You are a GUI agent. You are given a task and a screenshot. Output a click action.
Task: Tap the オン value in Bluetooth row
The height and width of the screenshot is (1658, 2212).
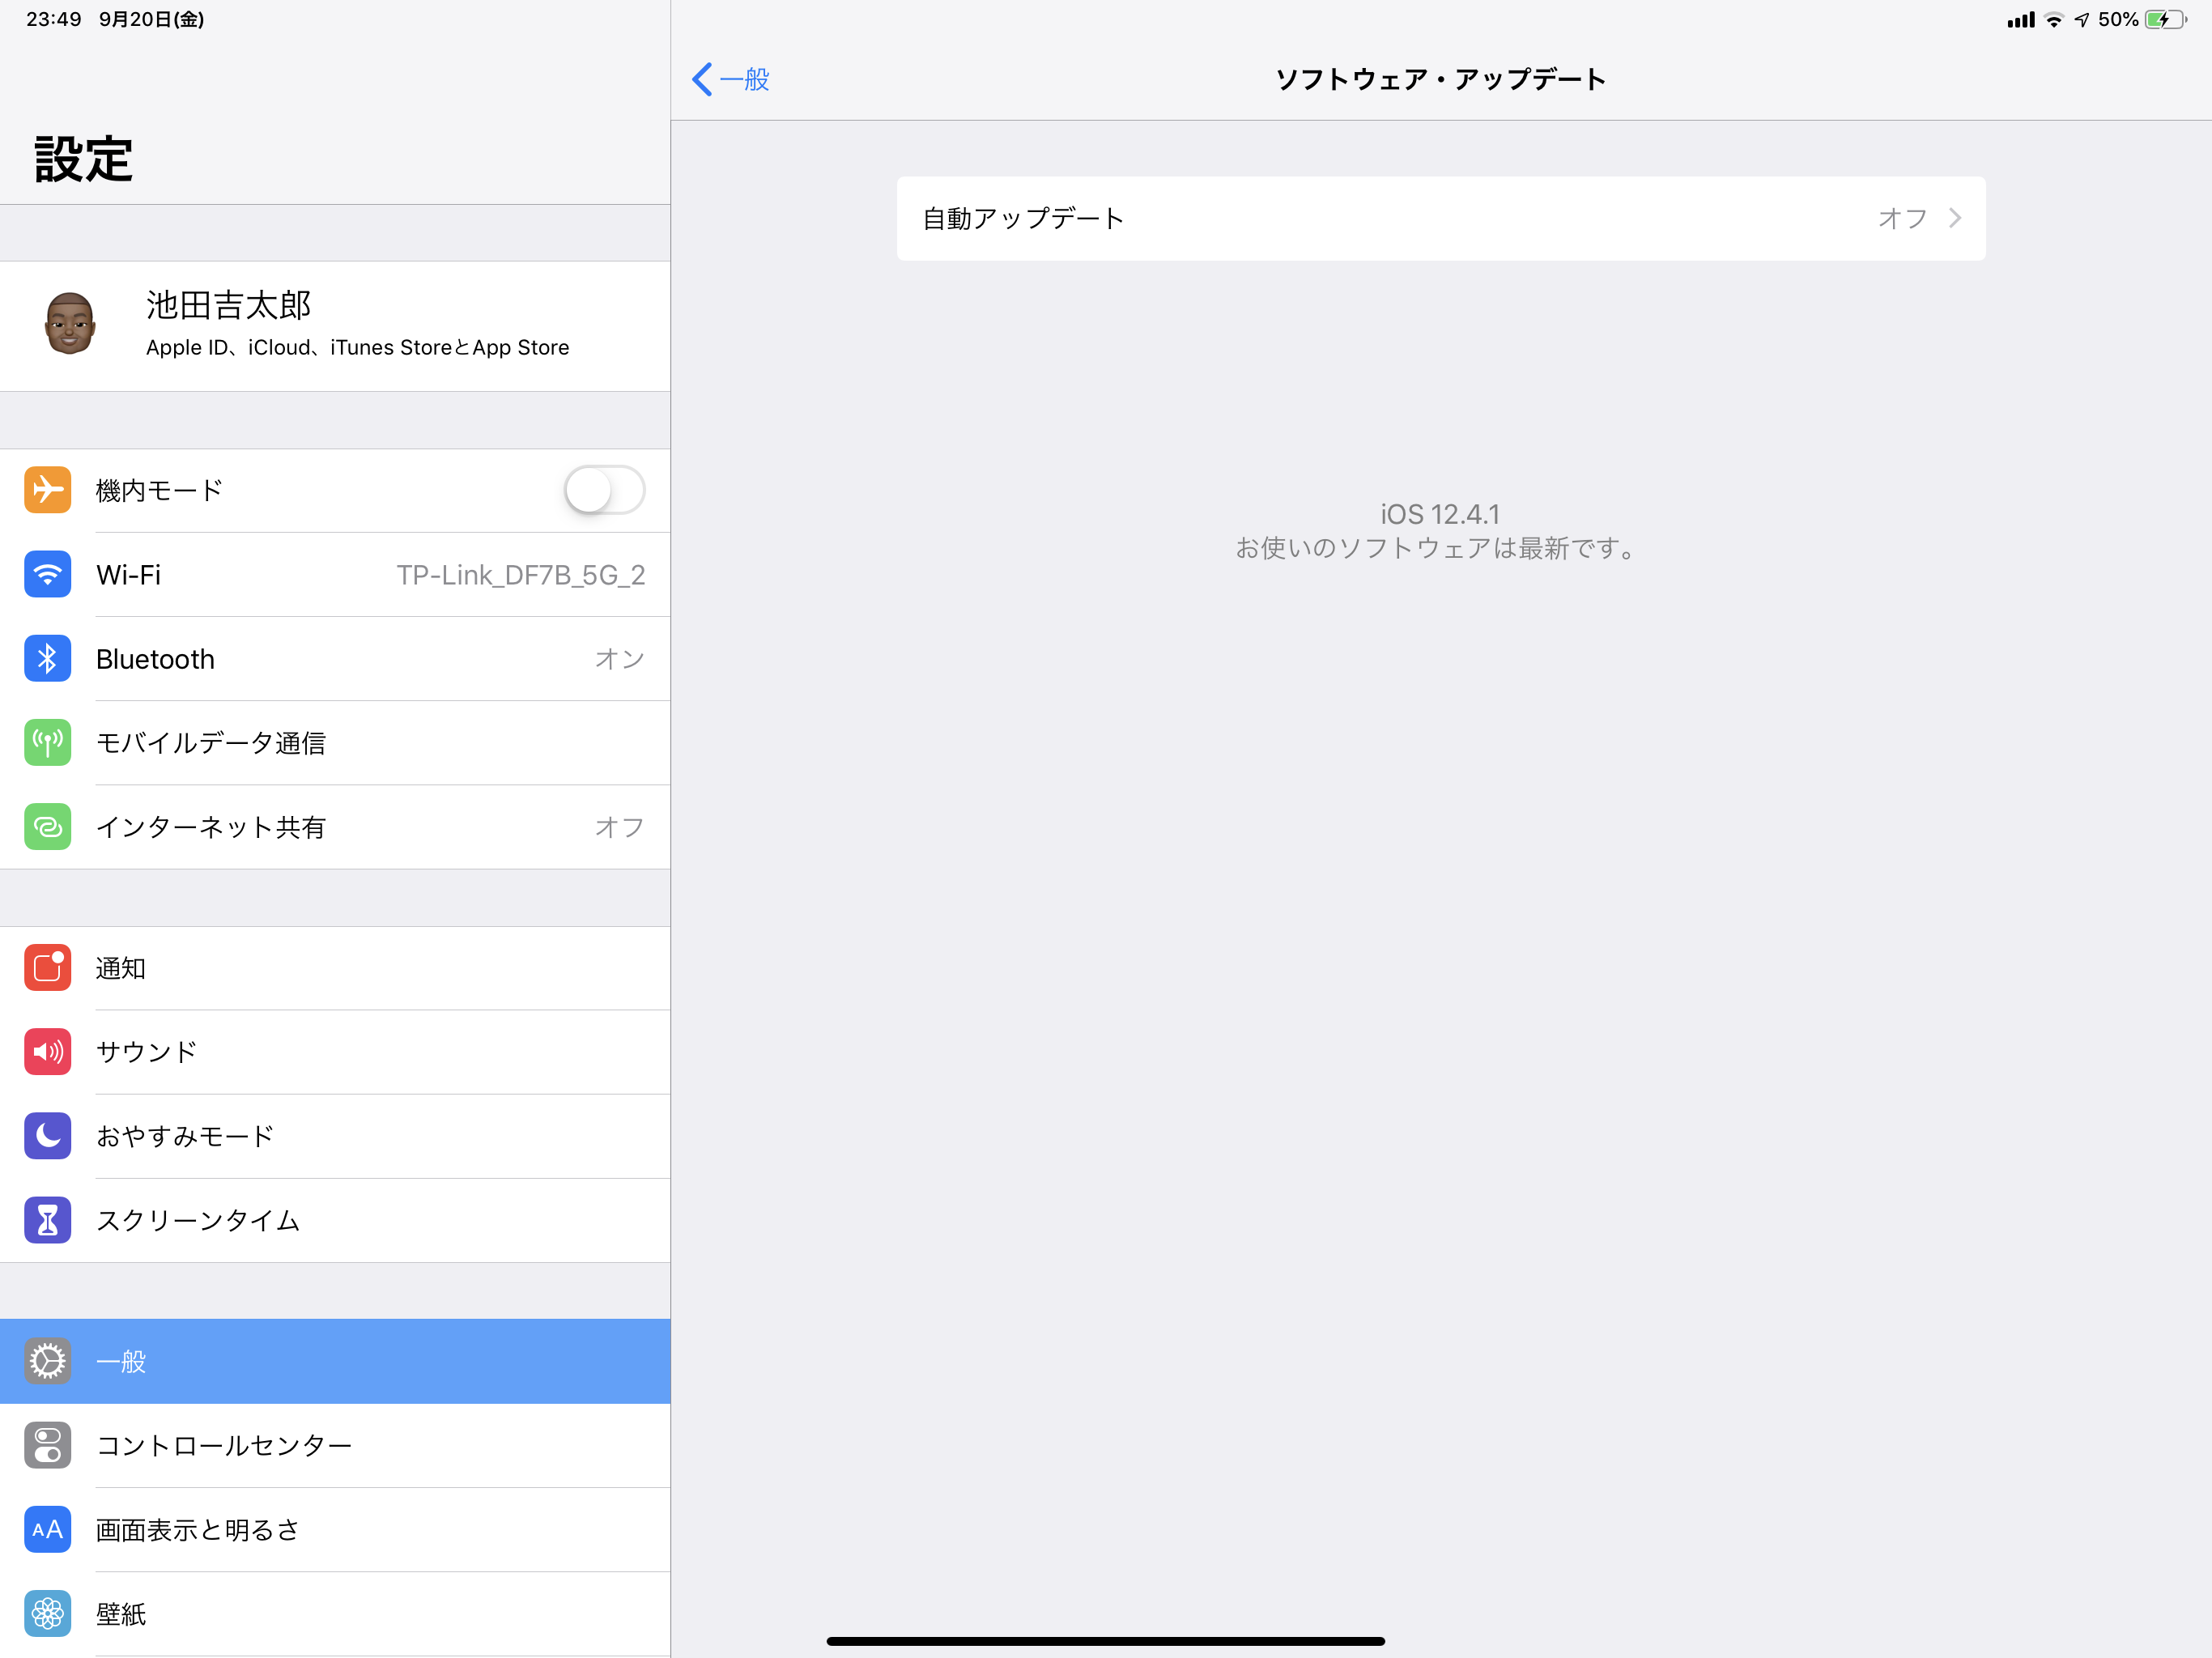tap(620, 659)
